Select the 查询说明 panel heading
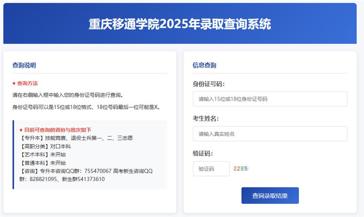Screen dimensions: 364x217 click(24, 65)
